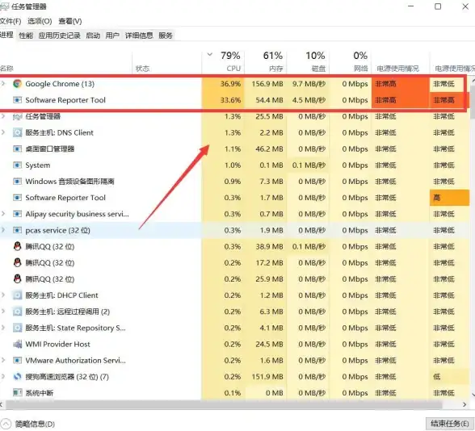The height and width of the screenshot is (431, 475).
Task: Select the WMI Provider Host process name
Action: click(57, 344)
